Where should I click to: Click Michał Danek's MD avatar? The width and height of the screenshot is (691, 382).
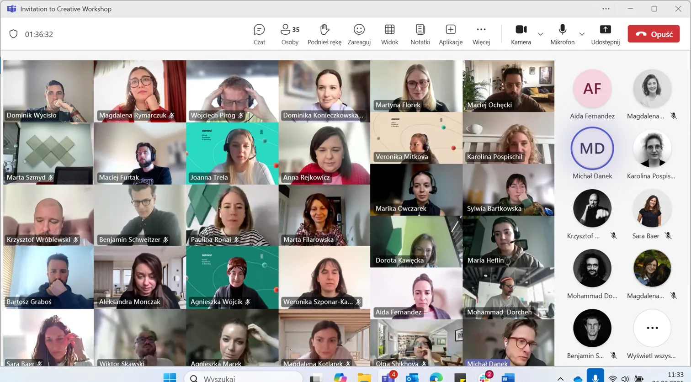pos(592,149)
